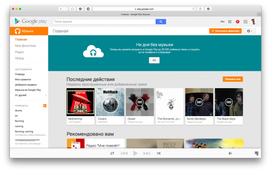
Task: Click the Safari share icon
Action: tap(200, 9)
